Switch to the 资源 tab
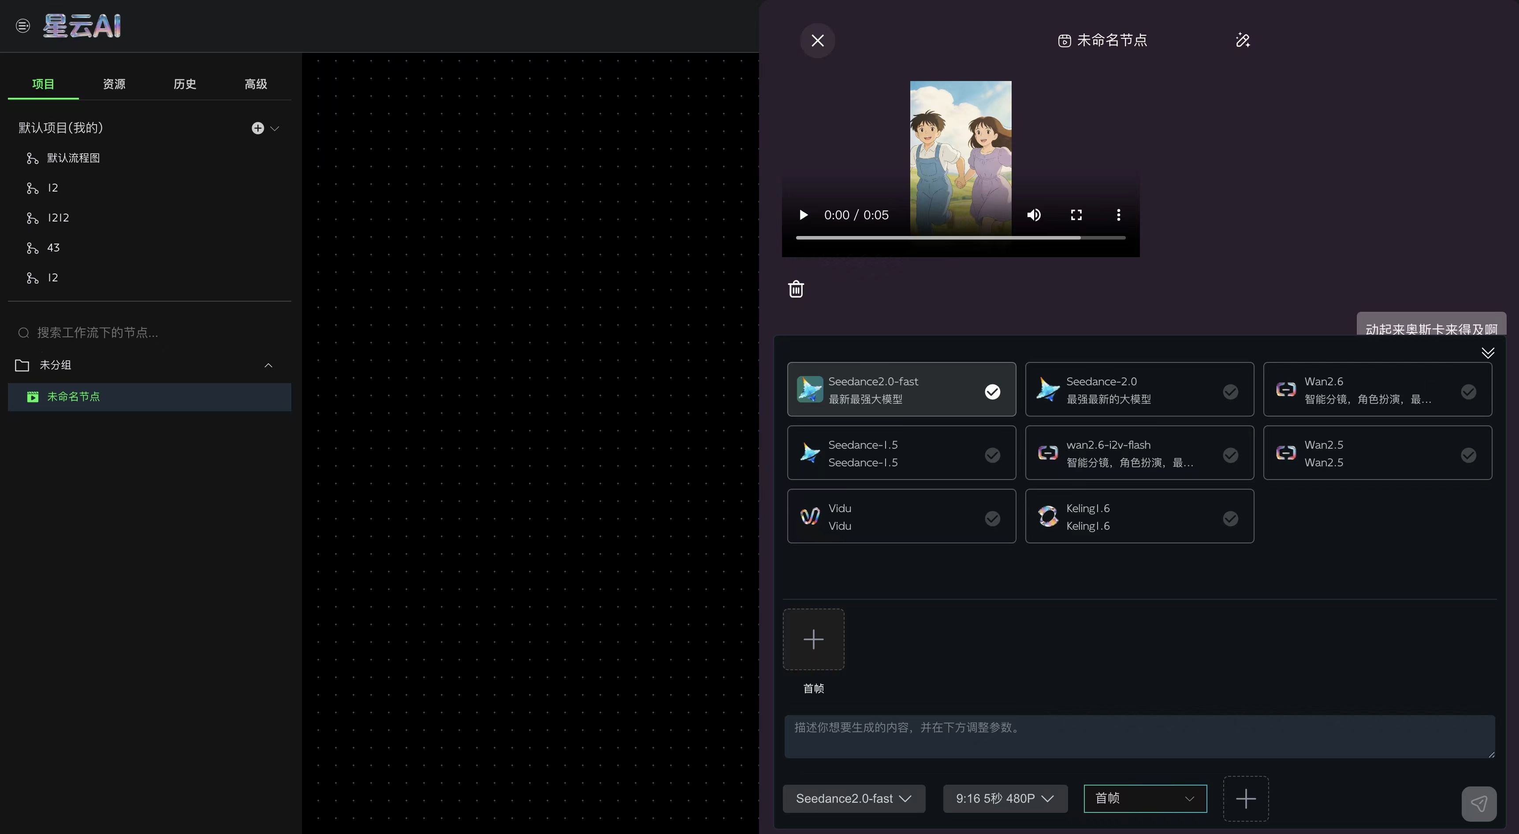1519x834 pixels. tap(114, 84)
